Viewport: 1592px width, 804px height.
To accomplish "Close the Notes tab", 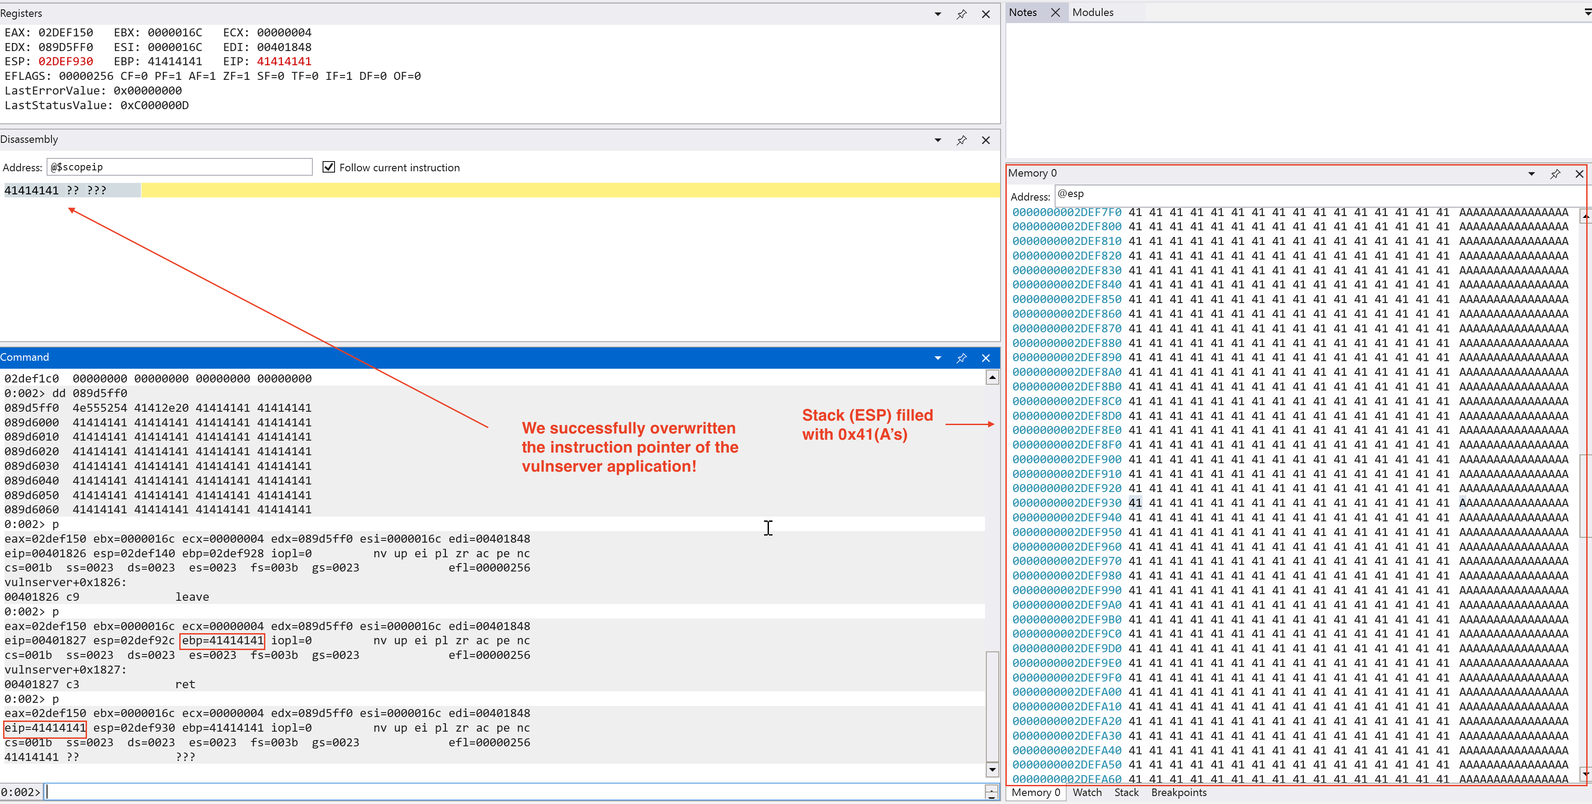I will tap(1056, 12).
